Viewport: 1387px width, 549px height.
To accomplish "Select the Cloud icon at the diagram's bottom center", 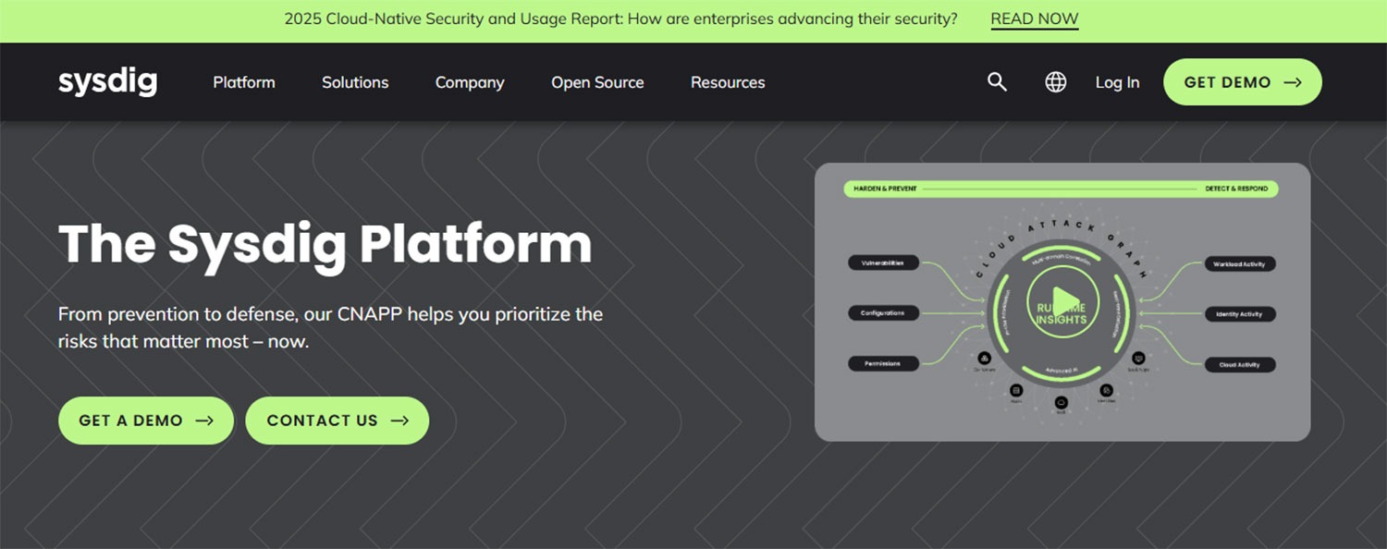I will coord(1062,402).
